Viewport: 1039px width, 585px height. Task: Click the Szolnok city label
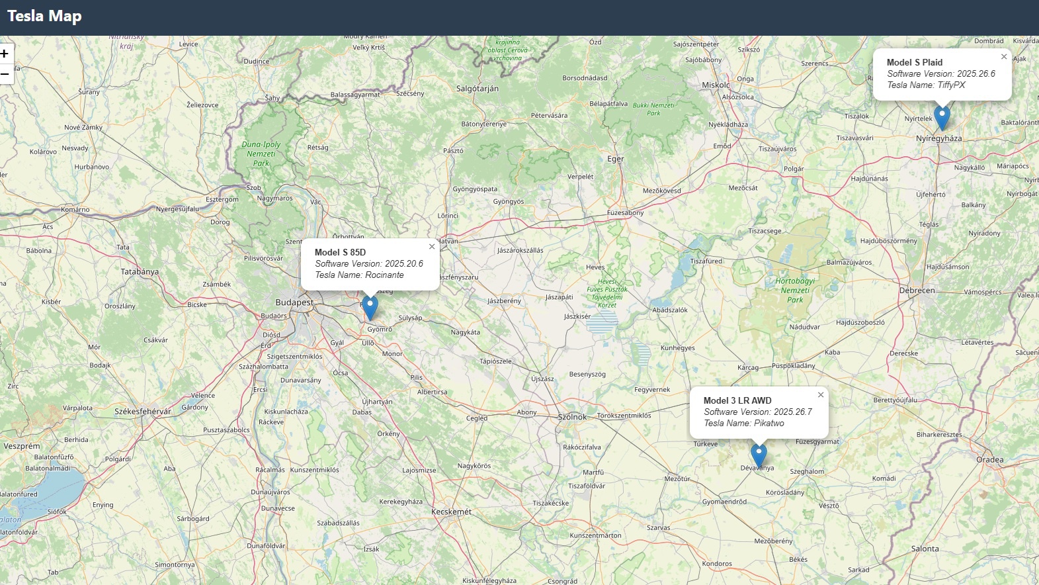click(x=573, y=417)
